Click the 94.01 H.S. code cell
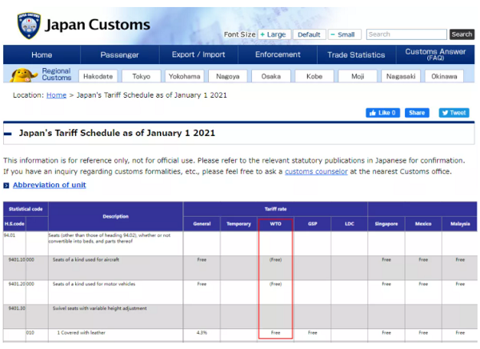The height and width of the screenshot is (349, 480). tap(14, 243)
